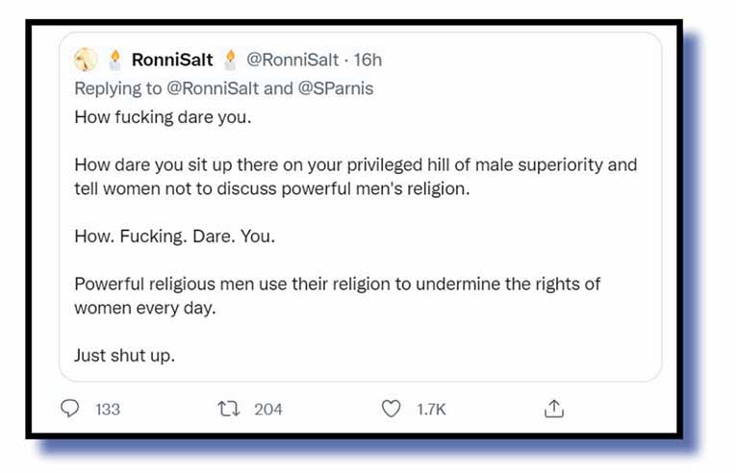Click the candle emoji after the display name
Image resolution: width=736 pixels, height=473 pixels.
pos(229,60)
